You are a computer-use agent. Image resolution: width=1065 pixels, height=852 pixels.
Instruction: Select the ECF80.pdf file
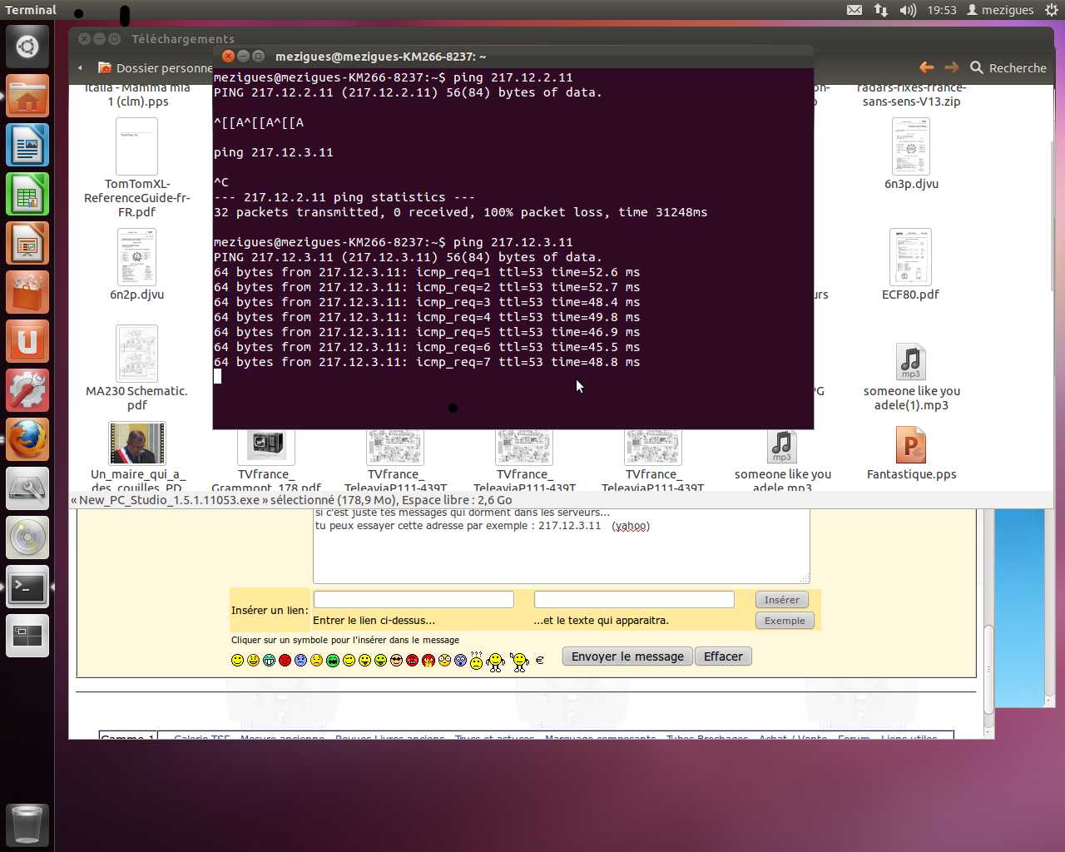point(910,265)
